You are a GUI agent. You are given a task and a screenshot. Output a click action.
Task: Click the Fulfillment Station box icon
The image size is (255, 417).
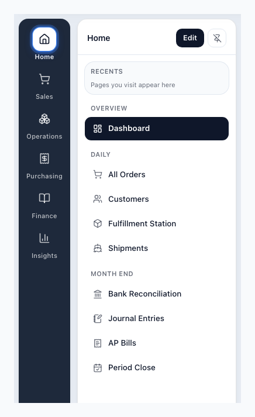click(x=98, y=223)
